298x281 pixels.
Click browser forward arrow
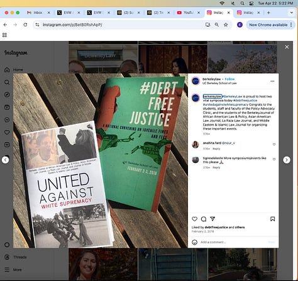pyautogui.click(x=15, y=25)
